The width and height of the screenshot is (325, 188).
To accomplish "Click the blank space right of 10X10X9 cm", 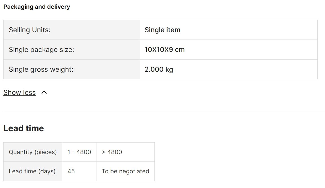I will (x=251, y=50).
